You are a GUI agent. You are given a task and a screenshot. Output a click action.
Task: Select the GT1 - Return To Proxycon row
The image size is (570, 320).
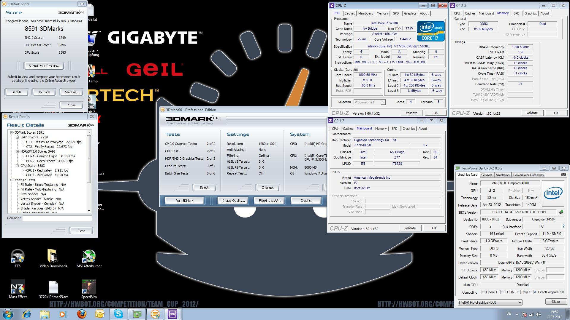53,142
